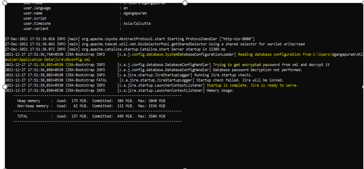This screenshot has width=364, height=169.
Task: Click the "user.timezone" property name
Action: pos(37,23)
